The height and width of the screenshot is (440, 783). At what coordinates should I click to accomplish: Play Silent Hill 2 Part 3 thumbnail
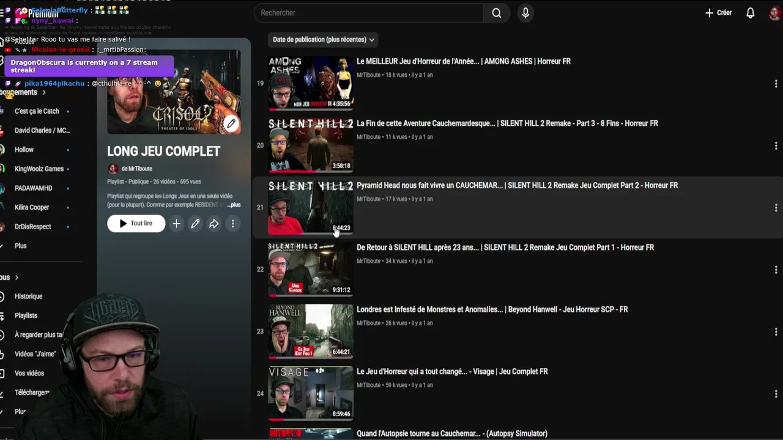point(311,145)
